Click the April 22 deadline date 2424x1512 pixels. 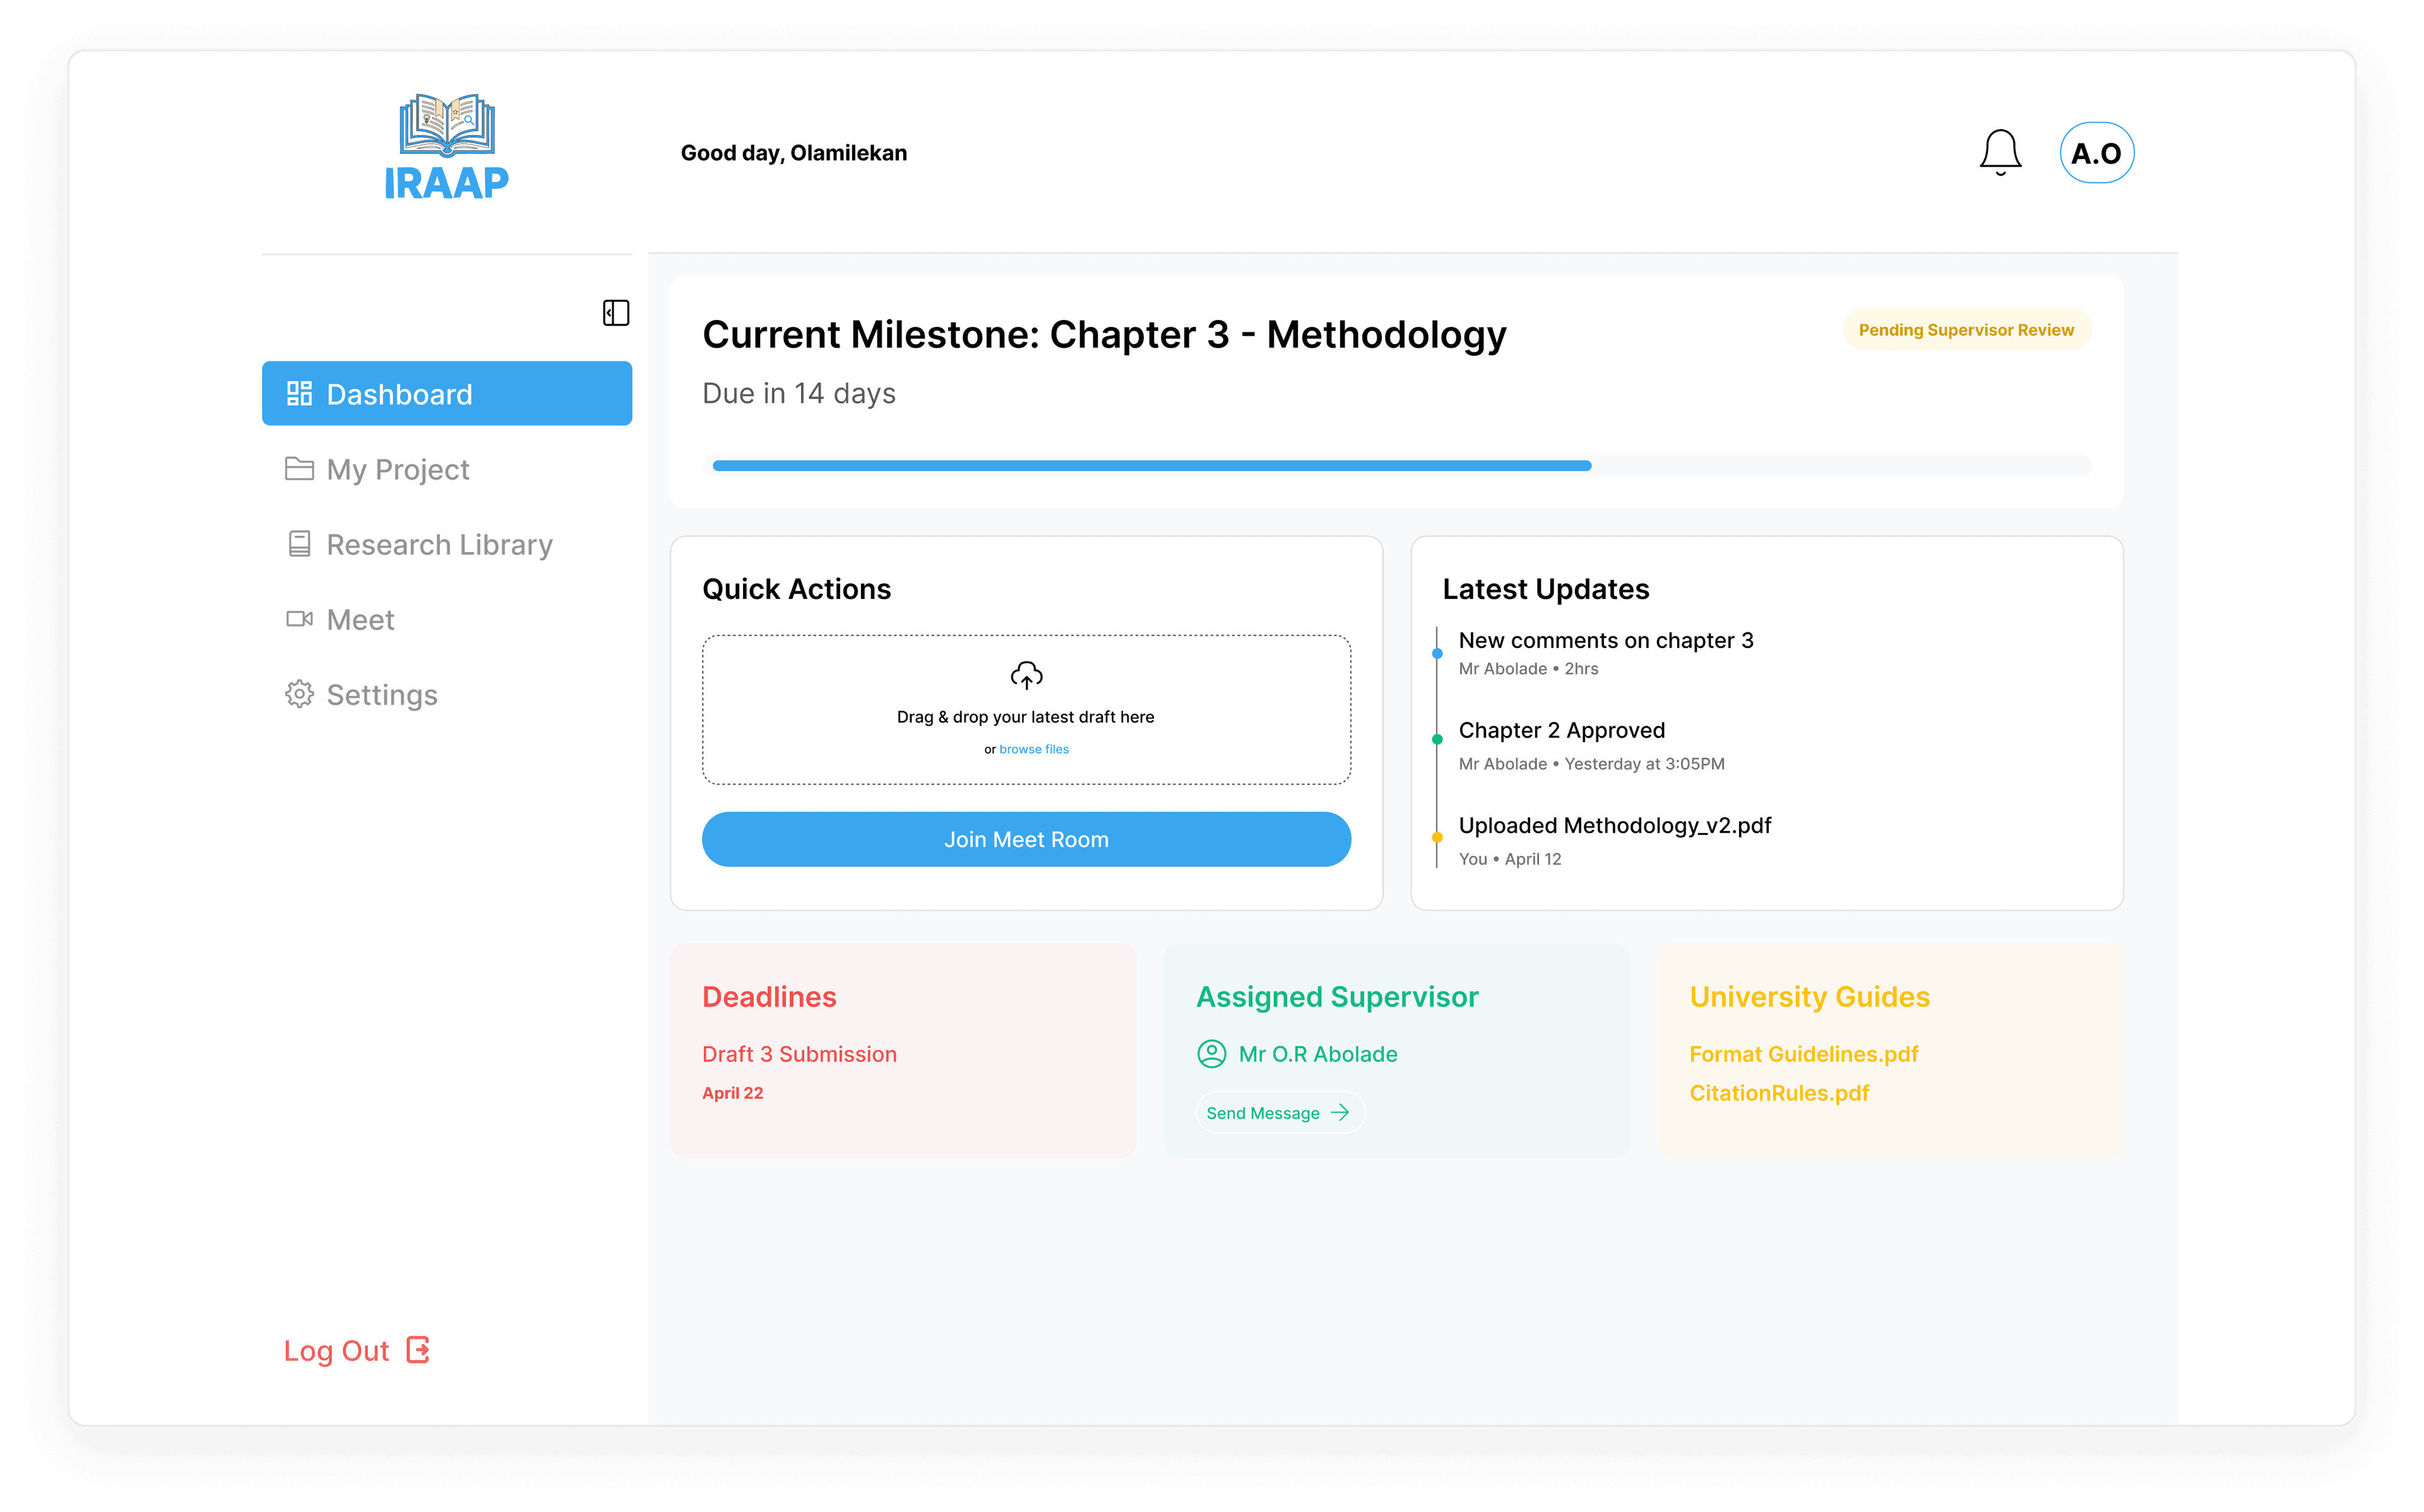click(x=732, y=1093)
